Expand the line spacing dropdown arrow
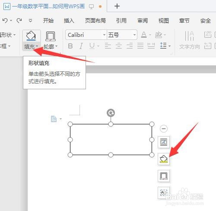Viewport: 216px width, 211px height. pos(170,46)
